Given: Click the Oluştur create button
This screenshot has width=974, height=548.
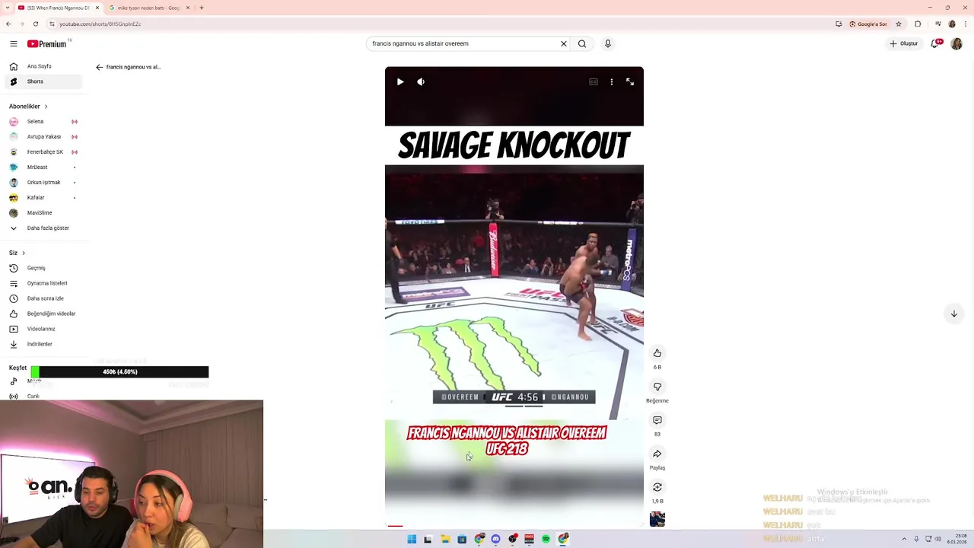Looking at the screenshot, I should click(904, 43).
